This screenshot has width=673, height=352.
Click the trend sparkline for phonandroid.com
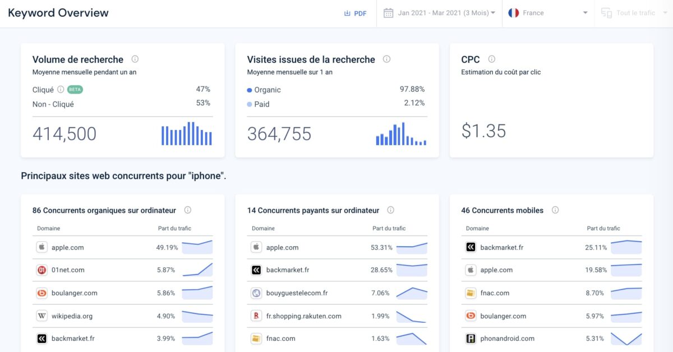click(626, 339)
